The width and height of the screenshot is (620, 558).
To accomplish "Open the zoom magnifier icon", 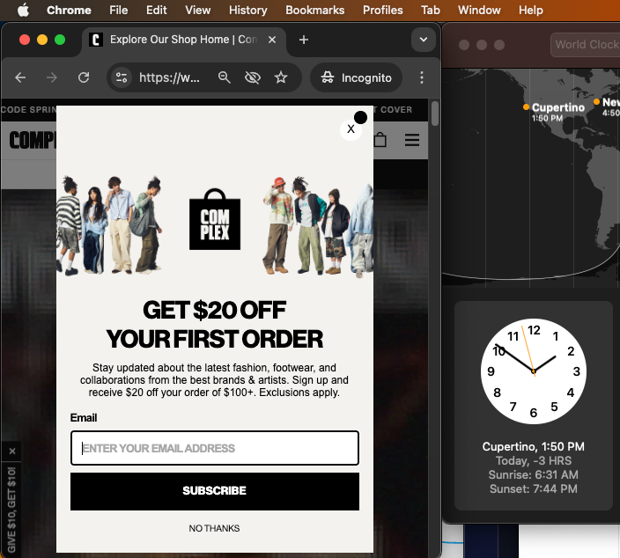I will [225, 77].
